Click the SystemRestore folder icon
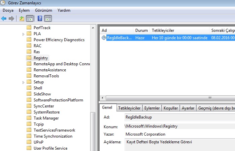This screenshot has width=235, height=151. (x=29, y=112)
